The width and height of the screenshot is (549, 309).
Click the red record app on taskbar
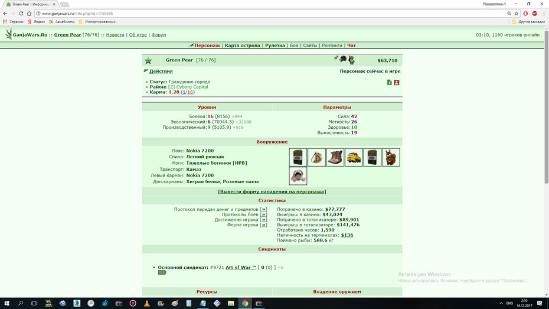click(x=133, y=304)
